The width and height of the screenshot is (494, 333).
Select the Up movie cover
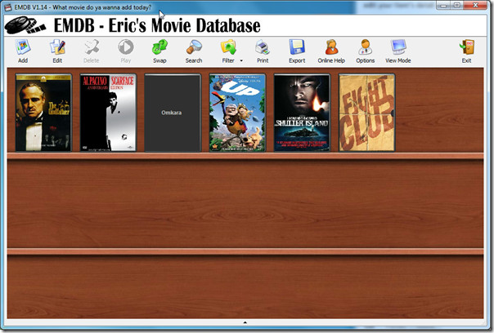pyautogui.click(x=237, y=113)
